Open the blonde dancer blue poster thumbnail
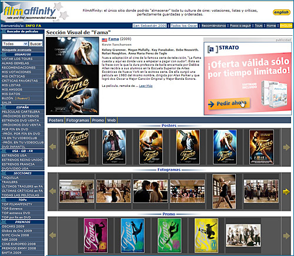The height and width of the screenshot is (256, 294). pos(225,147)
